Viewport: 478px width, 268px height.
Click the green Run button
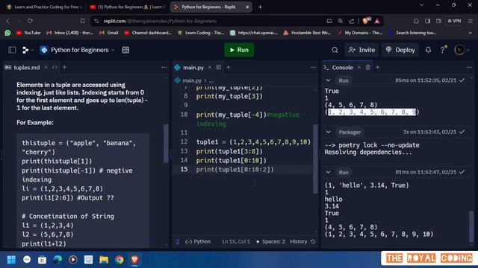(x=239, y=50)
